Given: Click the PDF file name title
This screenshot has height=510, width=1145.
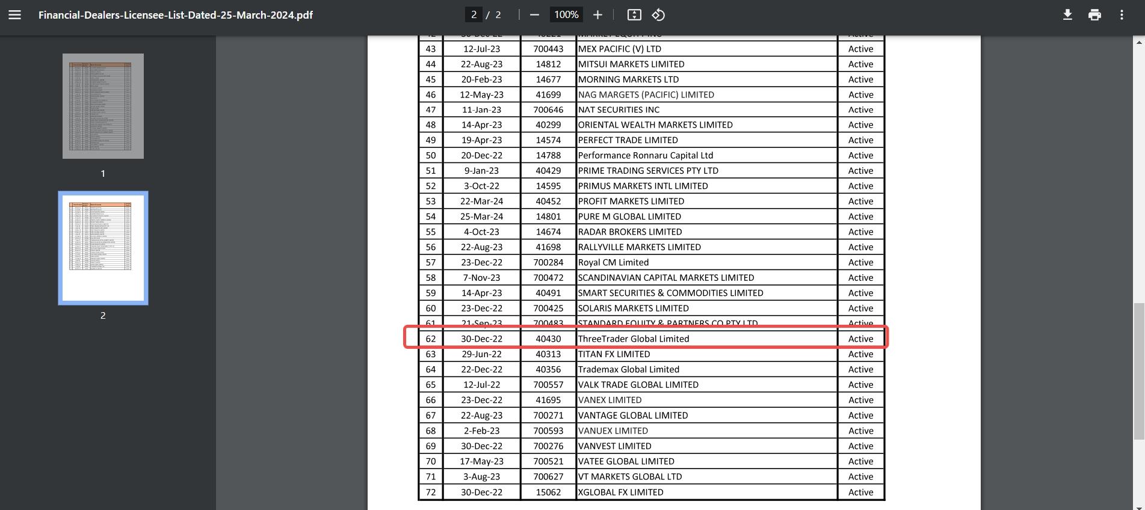Looking at the screenshot, I should pos(176,15).
